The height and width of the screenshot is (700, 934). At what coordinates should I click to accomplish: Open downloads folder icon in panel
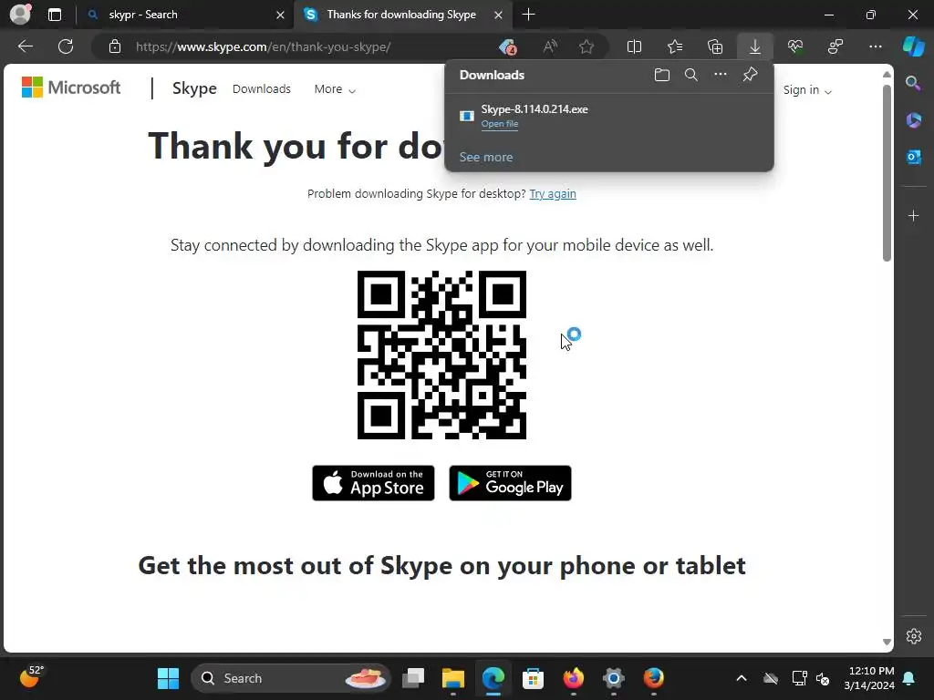click(662, 75)
